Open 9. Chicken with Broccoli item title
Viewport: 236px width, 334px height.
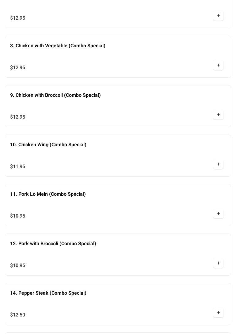(55, 95)
